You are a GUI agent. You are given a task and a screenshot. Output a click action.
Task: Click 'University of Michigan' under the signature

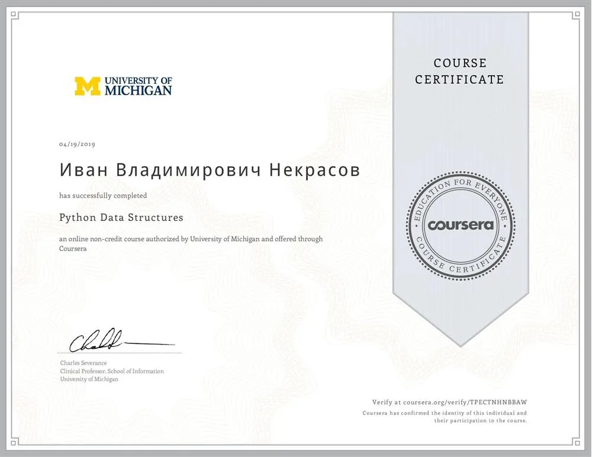(89, 379)
